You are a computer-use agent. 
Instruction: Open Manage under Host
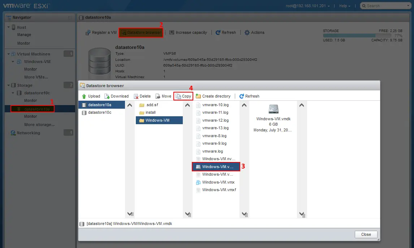[x=24, y=35]
